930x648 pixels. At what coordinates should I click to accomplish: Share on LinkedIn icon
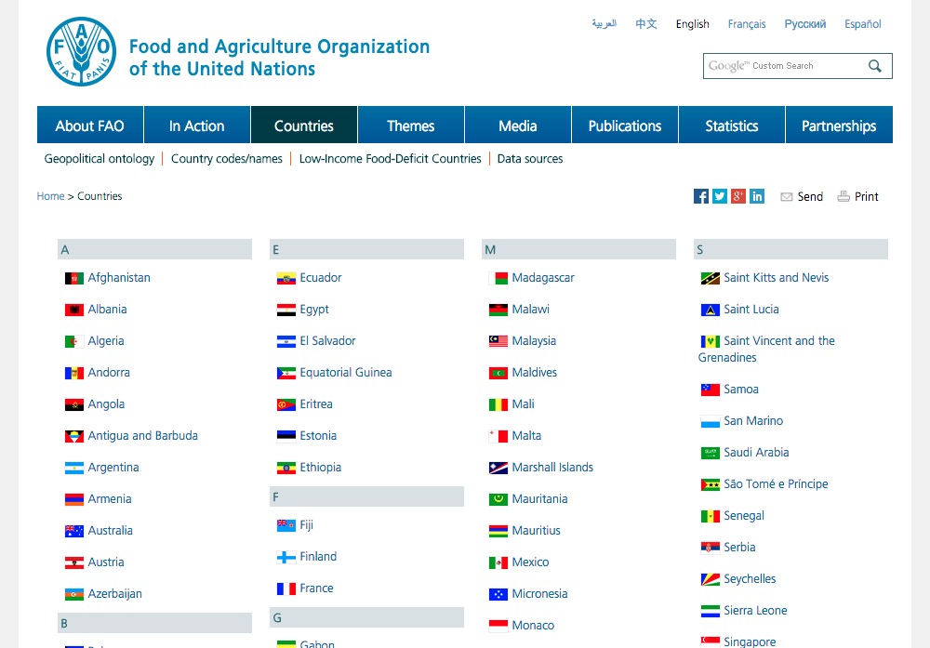point(757,196)
